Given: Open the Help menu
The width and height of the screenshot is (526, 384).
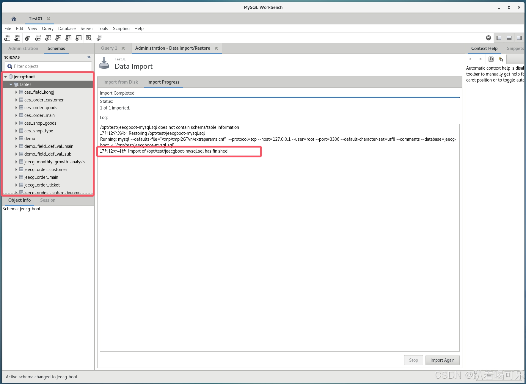Looking at the screenshot, I should [139, 29].
